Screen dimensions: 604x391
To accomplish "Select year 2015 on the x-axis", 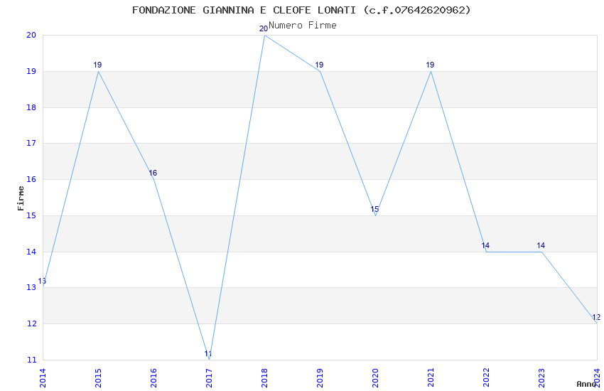I will pyautogui.click(x=98, y=377).
